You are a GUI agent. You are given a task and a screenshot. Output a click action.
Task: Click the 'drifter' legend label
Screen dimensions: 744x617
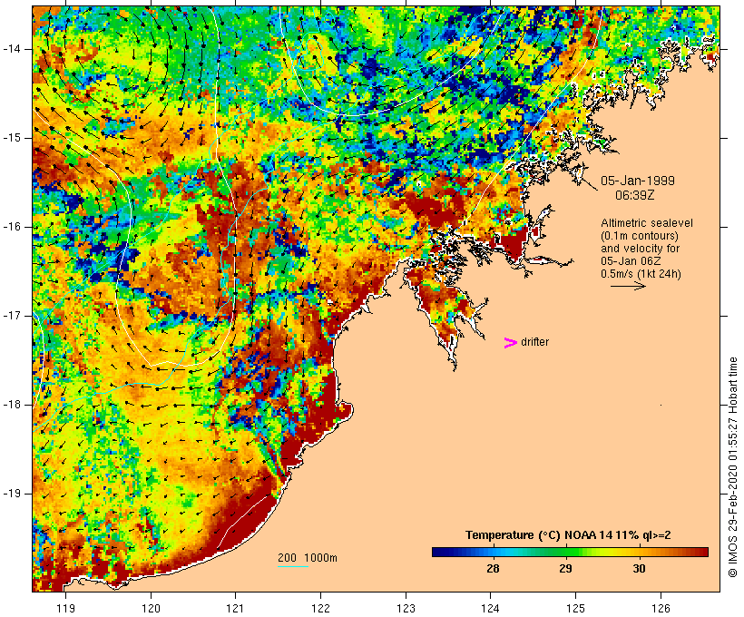(534, 342)
